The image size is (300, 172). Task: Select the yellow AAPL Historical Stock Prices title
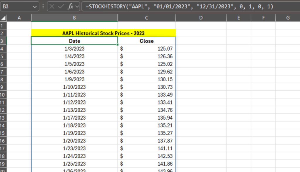103,33
